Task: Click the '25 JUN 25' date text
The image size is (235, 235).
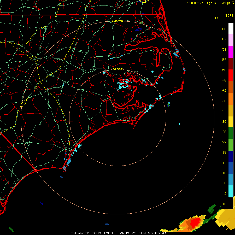Action: (x=142, y=233)
